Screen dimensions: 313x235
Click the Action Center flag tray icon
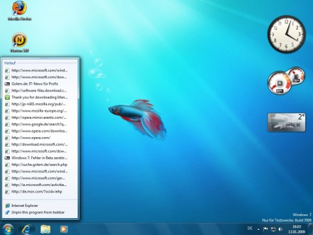[265, 229]
